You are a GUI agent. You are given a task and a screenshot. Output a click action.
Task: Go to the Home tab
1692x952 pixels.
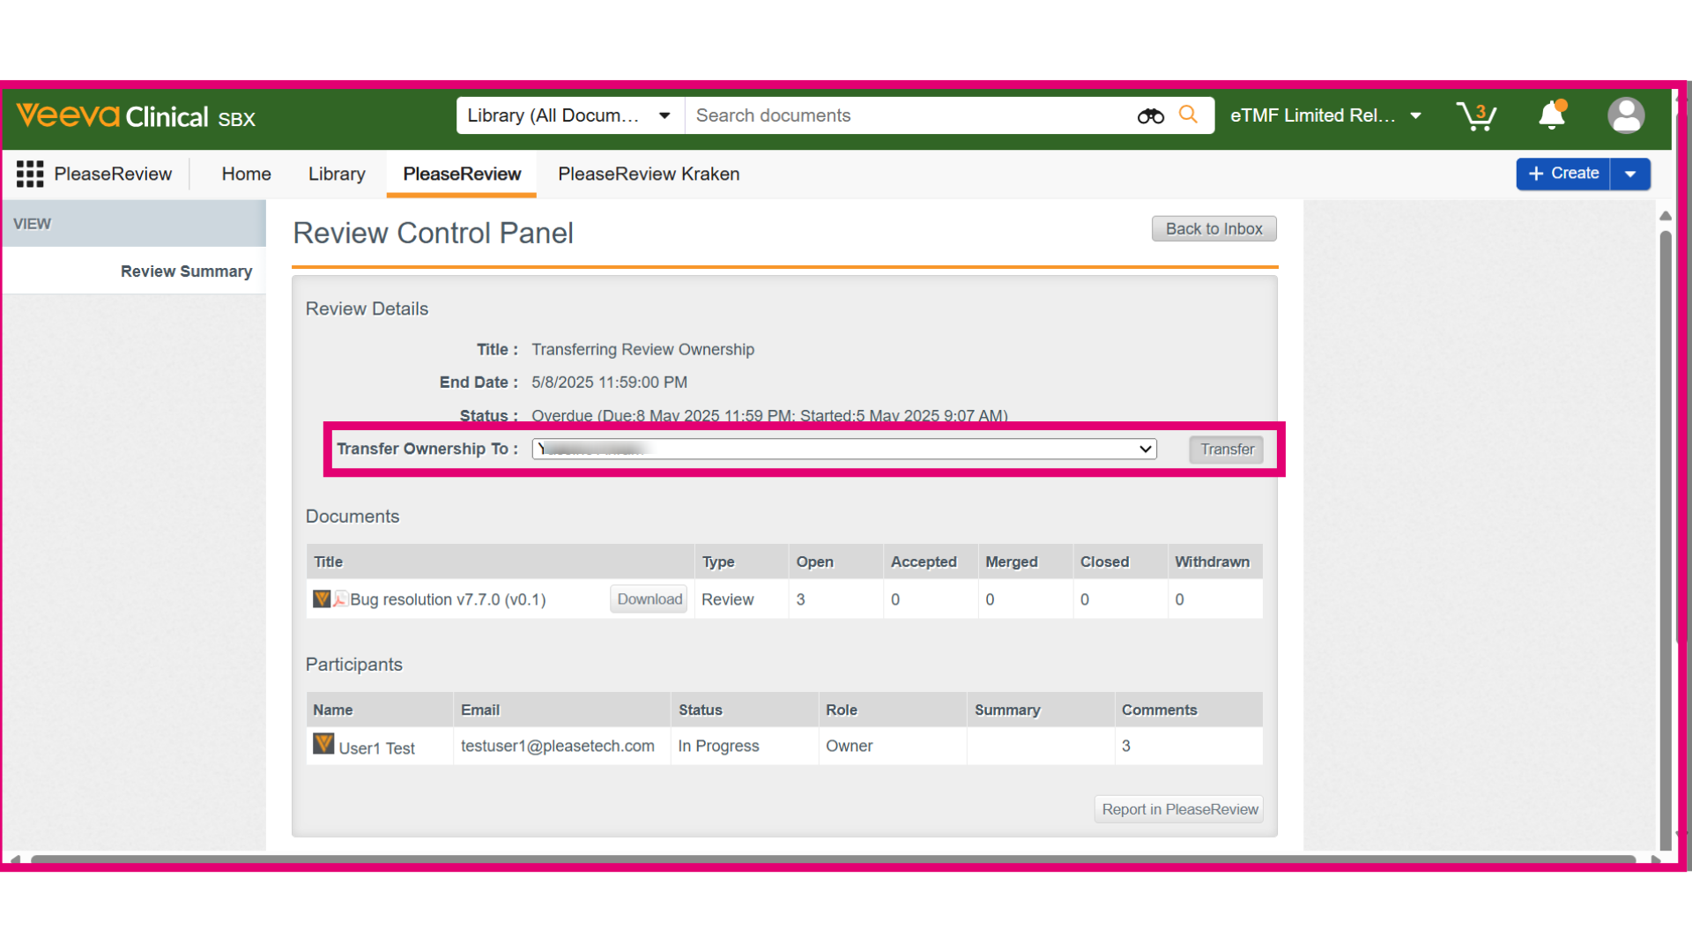[246, 174]
